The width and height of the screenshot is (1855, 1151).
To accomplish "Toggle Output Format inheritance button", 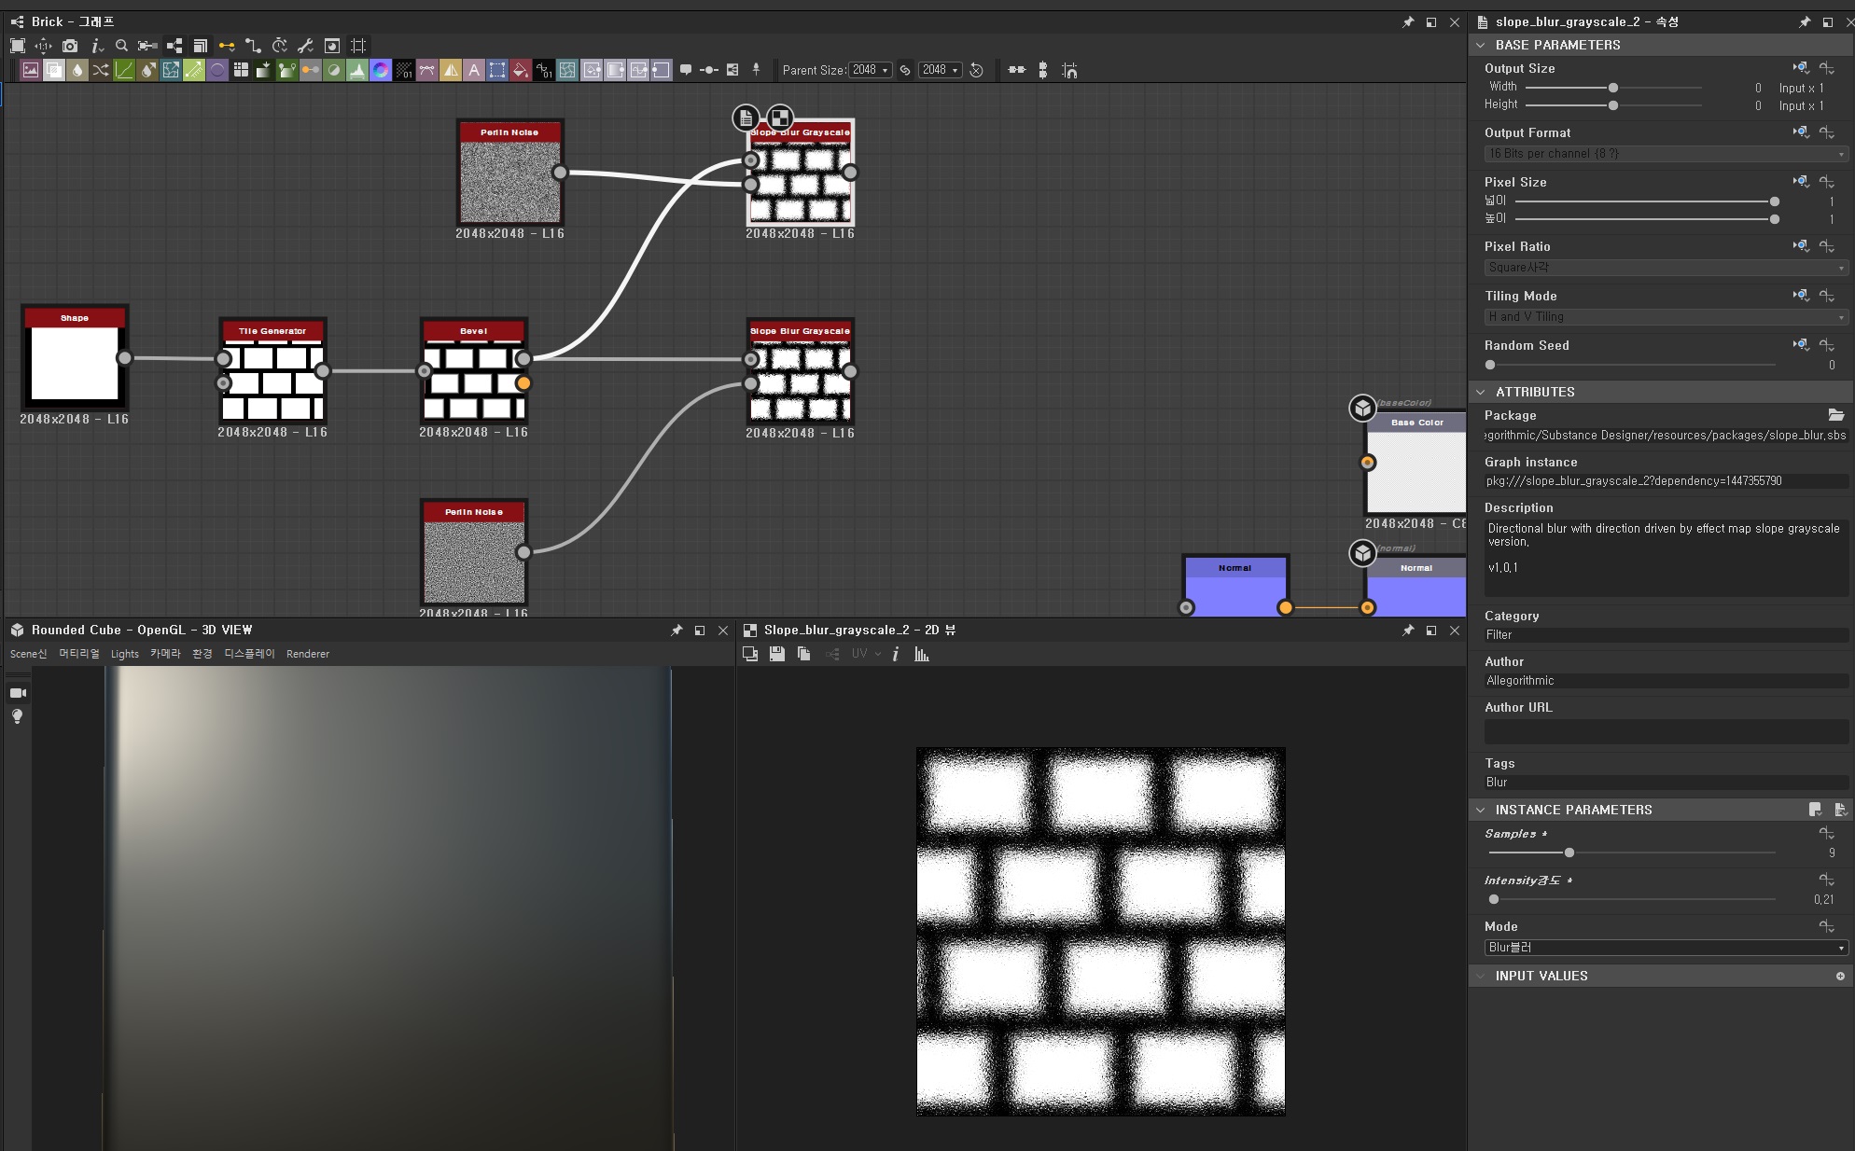I will (x=1801, y=132).
